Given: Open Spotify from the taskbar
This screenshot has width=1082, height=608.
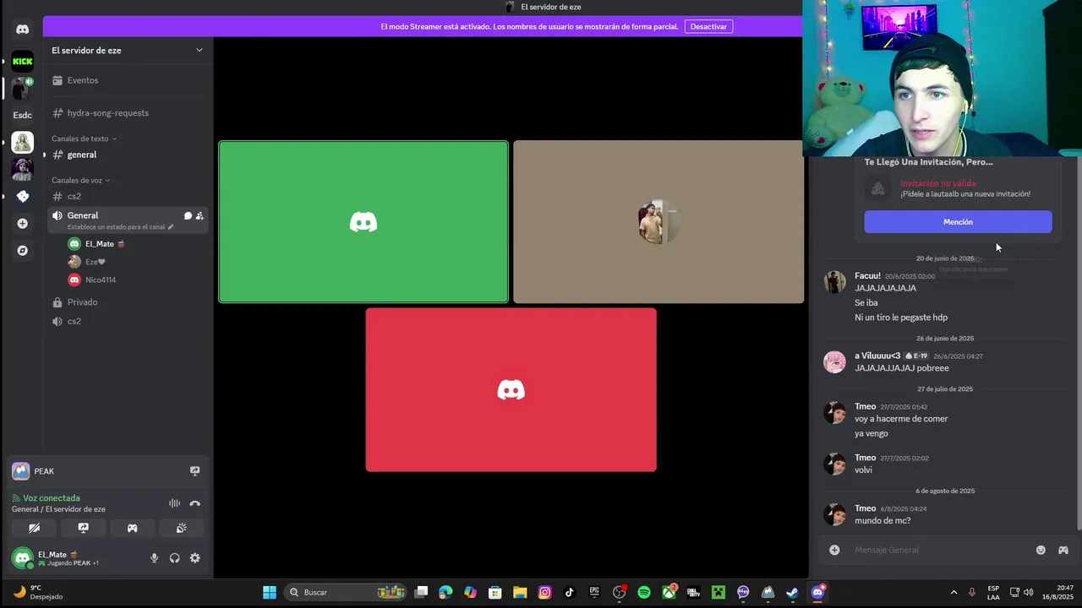Looking at the screenshot, I should pyautogui.click(x=644, y=592).
